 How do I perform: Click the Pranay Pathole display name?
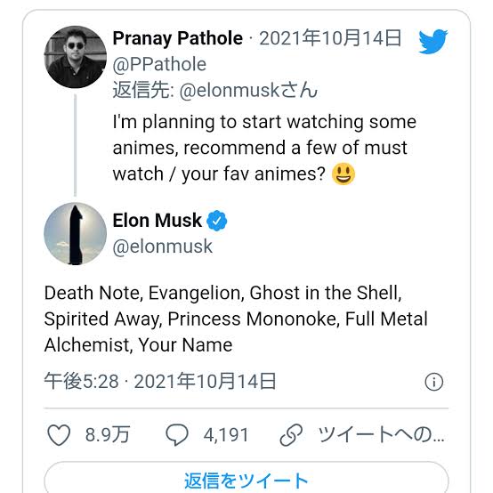point(178,38)
